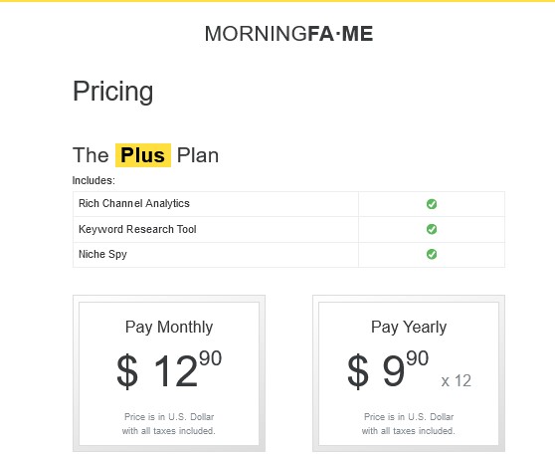Click the $12.90 monthly price
The image size is (555, 454).
coord(169,370)
